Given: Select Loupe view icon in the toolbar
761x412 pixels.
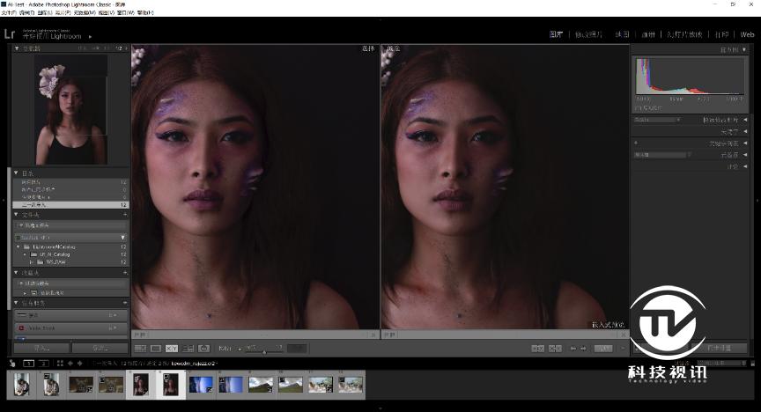Looking at the screenshot, I should tap(156, 349).
